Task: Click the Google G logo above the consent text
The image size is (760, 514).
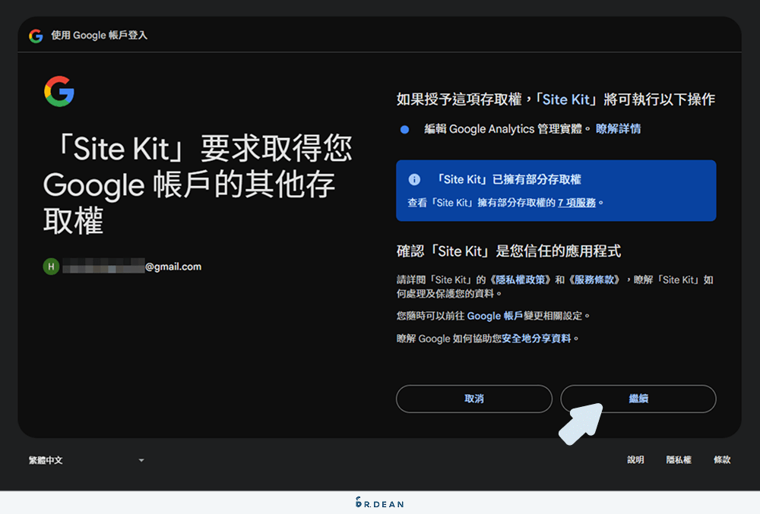Action: click(59, 90)
